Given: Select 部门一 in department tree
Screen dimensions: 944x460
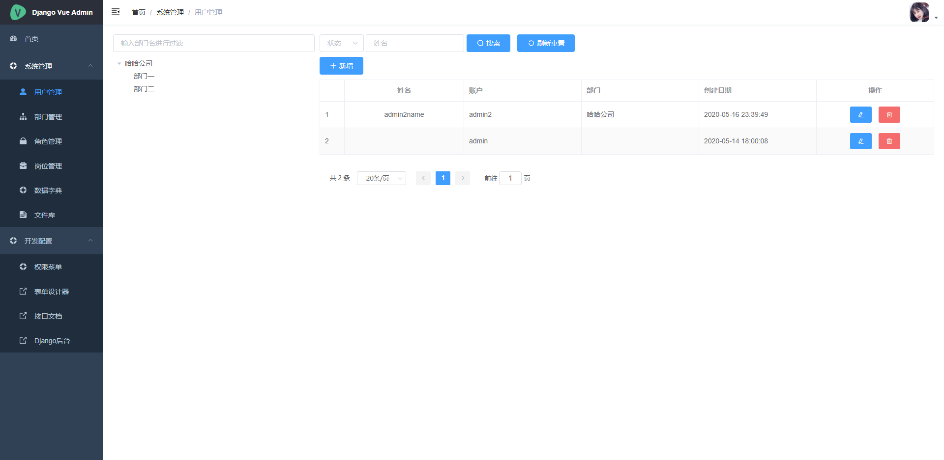Looking at the screenshot, I should 144,76.
